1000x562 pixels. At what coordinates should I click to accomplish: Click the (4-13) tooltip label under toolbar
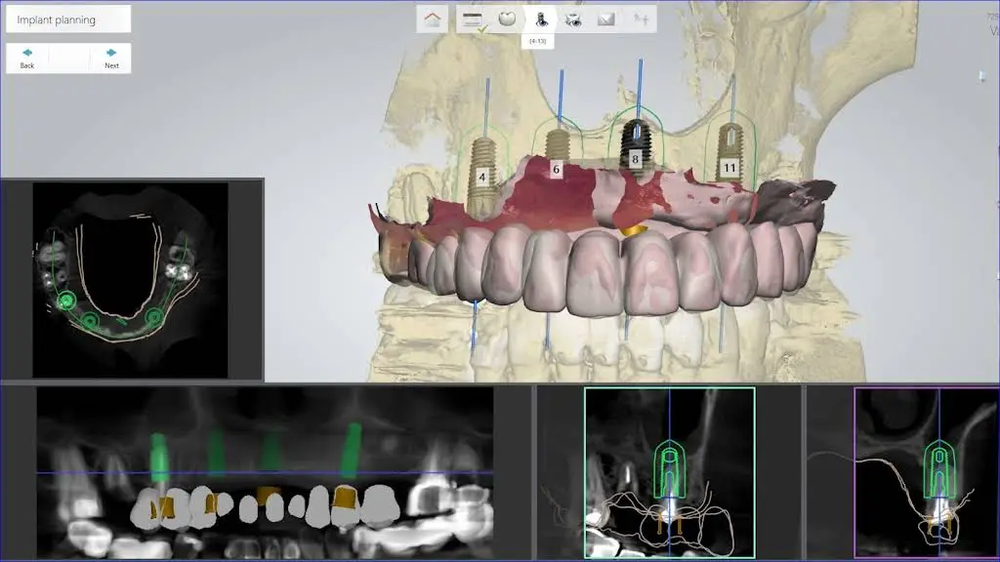pos(538,41)
